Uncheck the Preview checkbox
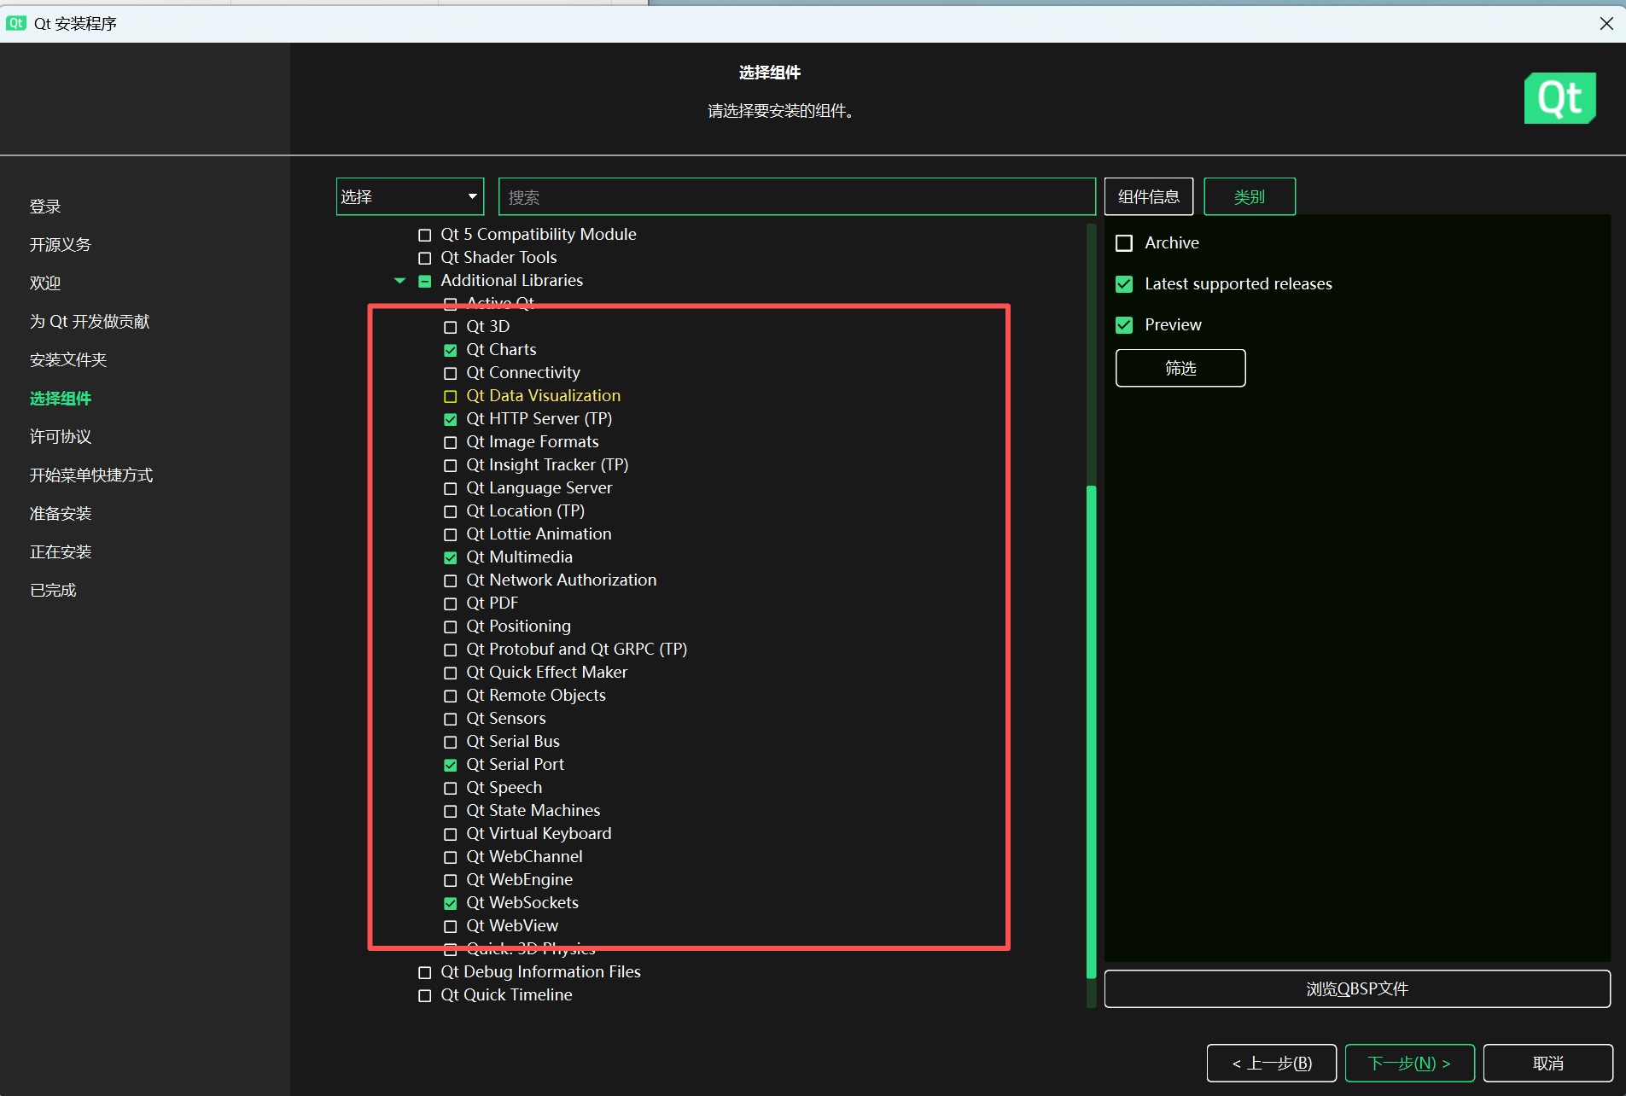This screenshot has width=1626, height=1096. tap(1124, 325)
